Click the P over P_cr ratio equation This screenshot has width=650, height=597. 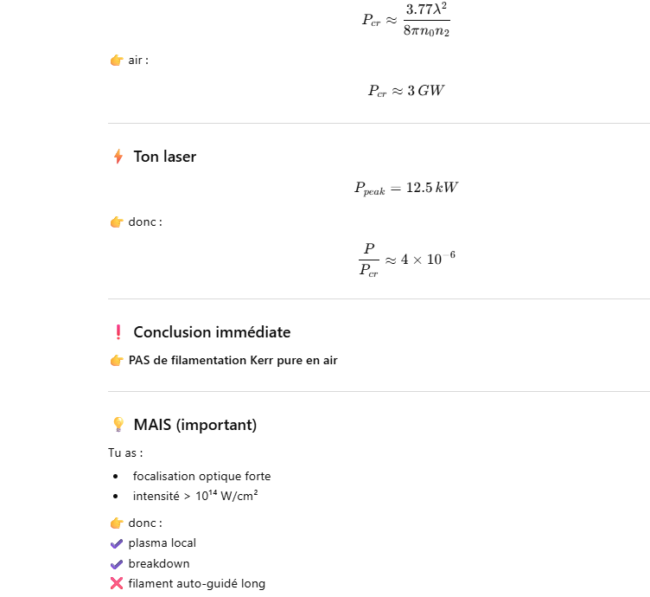point(405,260)
